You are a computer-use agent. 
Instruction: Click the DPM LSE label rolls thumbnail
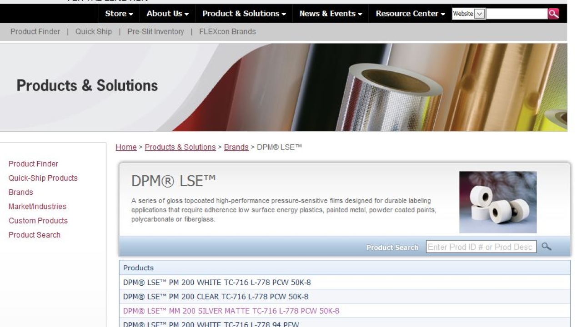(498, 202)
